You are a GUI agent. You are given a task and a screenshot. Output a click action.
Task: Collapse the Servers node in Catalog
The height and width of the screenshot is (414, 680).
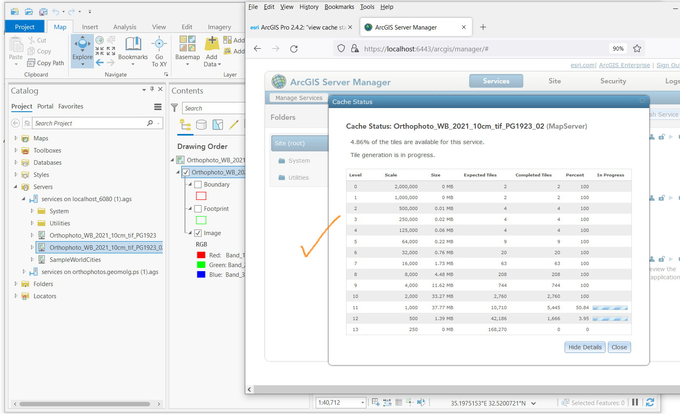point(15,187)
